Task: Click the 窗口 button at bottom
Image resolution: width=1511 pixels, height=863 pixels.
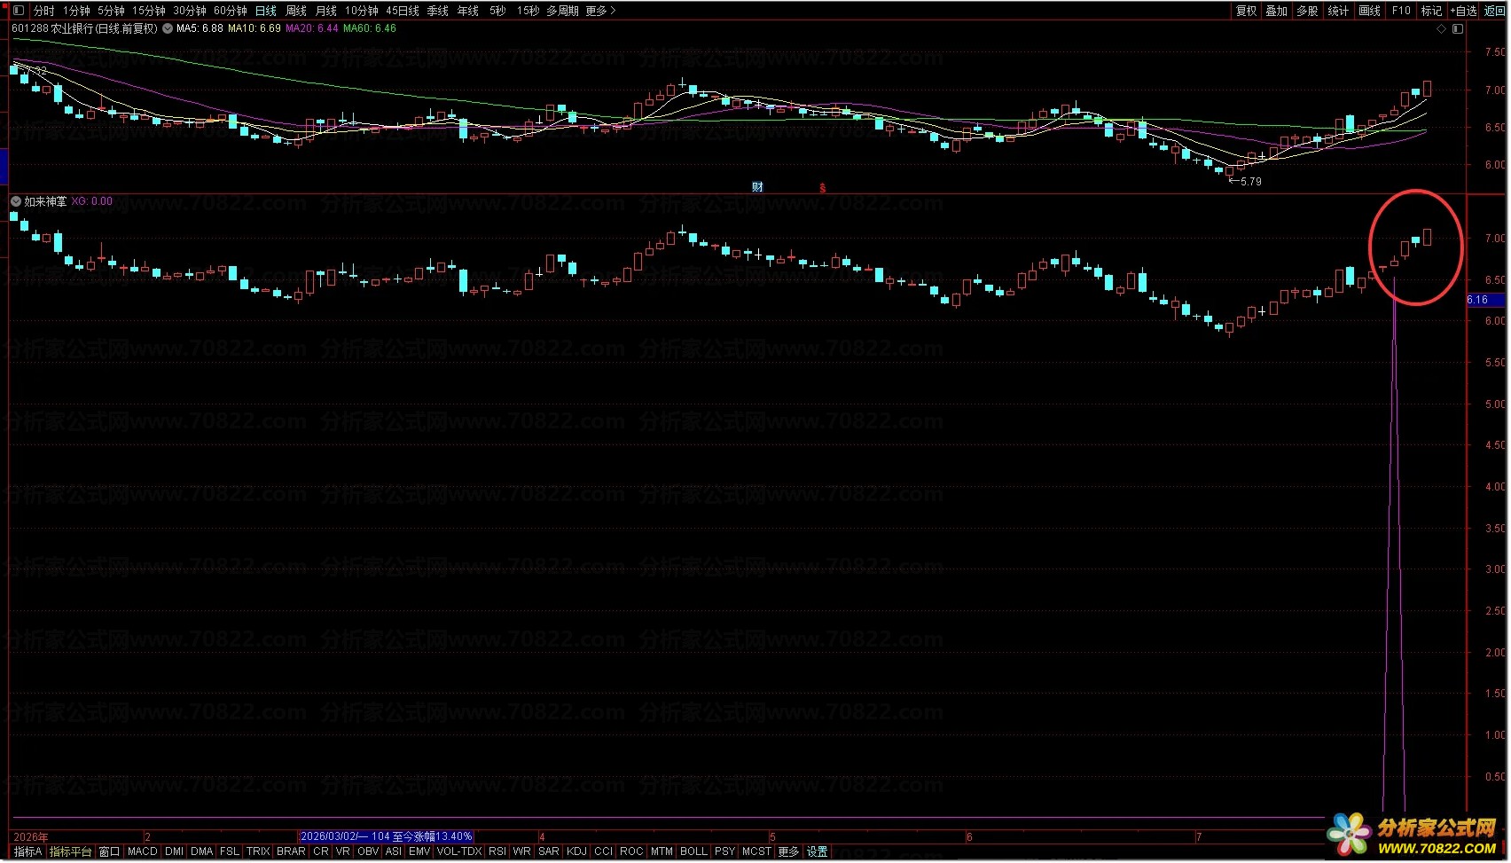Action: point(109,851)
